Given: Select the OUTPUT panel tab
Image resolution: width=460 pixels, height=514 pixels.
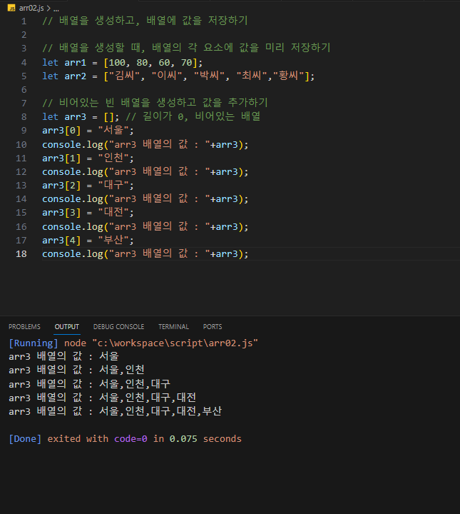Looking at the screenshot, I should pyautogui.click(x=67, y=327).
